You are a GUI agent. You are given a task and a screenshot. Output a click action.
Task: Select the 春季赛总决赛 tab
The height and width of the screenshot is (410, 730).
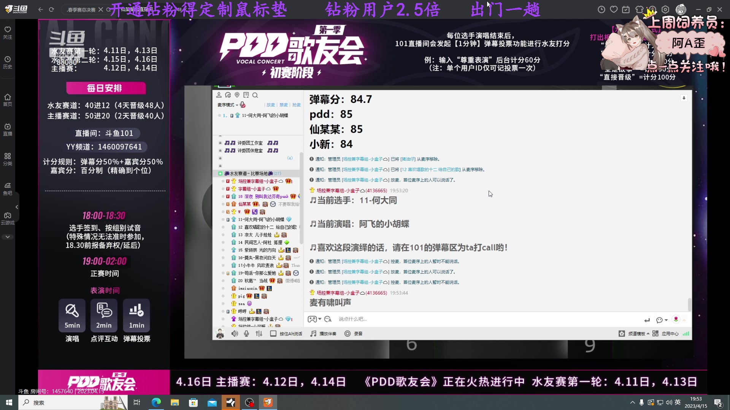(x=81, y=9)
